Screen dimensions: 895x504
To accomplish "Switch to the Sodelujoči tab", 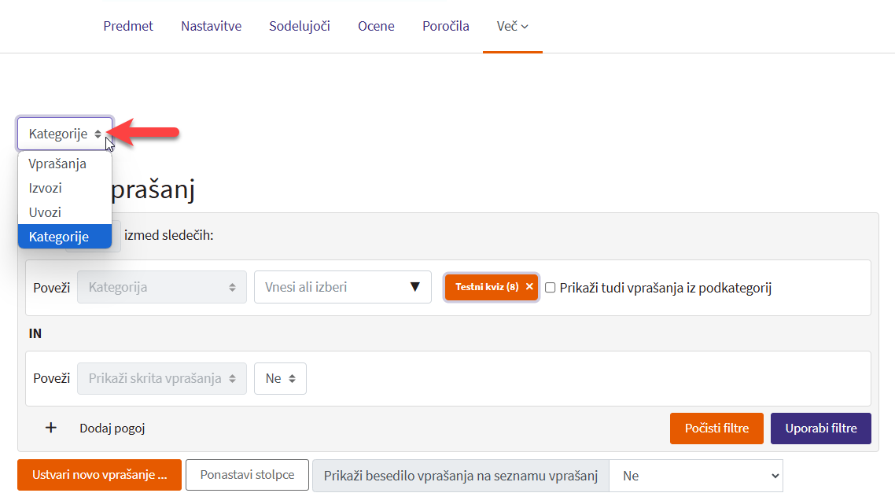I will tap(300, 26).
